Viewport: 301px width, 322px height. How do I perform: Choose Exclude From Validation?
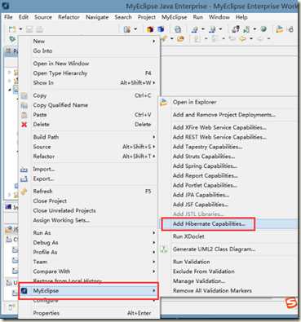pyautogui.click(x=204, y=271)
